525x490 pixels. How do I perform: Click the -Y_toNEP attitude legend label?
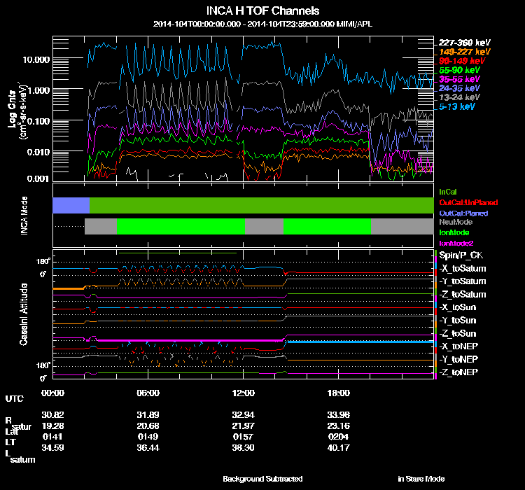click(458, 359)
